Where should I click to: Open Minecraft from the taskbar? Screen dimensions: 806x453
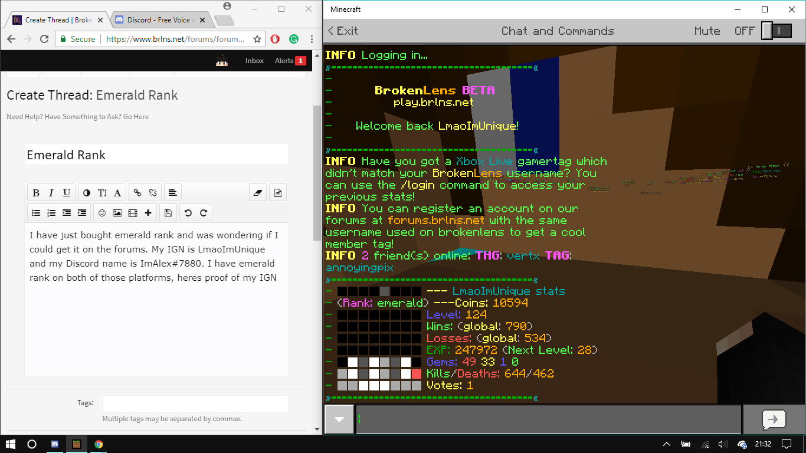(x=76, y=444)
